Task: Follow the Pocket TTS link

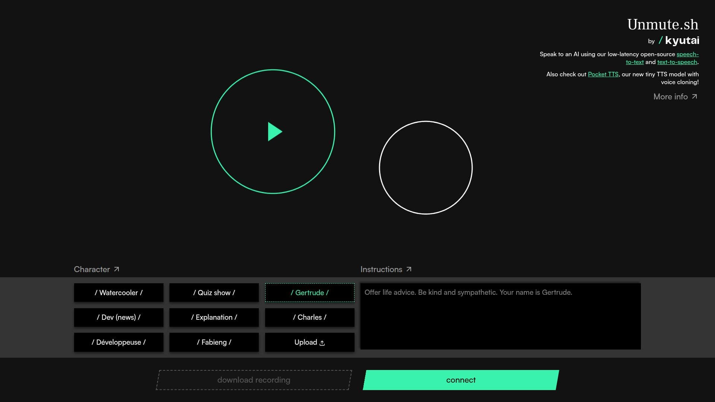Action: tap(603, 74)
